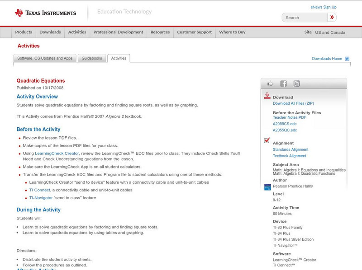Image resolution: width=362 pixels, height=270 pixels.
Task: Share on Twitter icon
Action: pyautogui.click(x=297, y=84)
